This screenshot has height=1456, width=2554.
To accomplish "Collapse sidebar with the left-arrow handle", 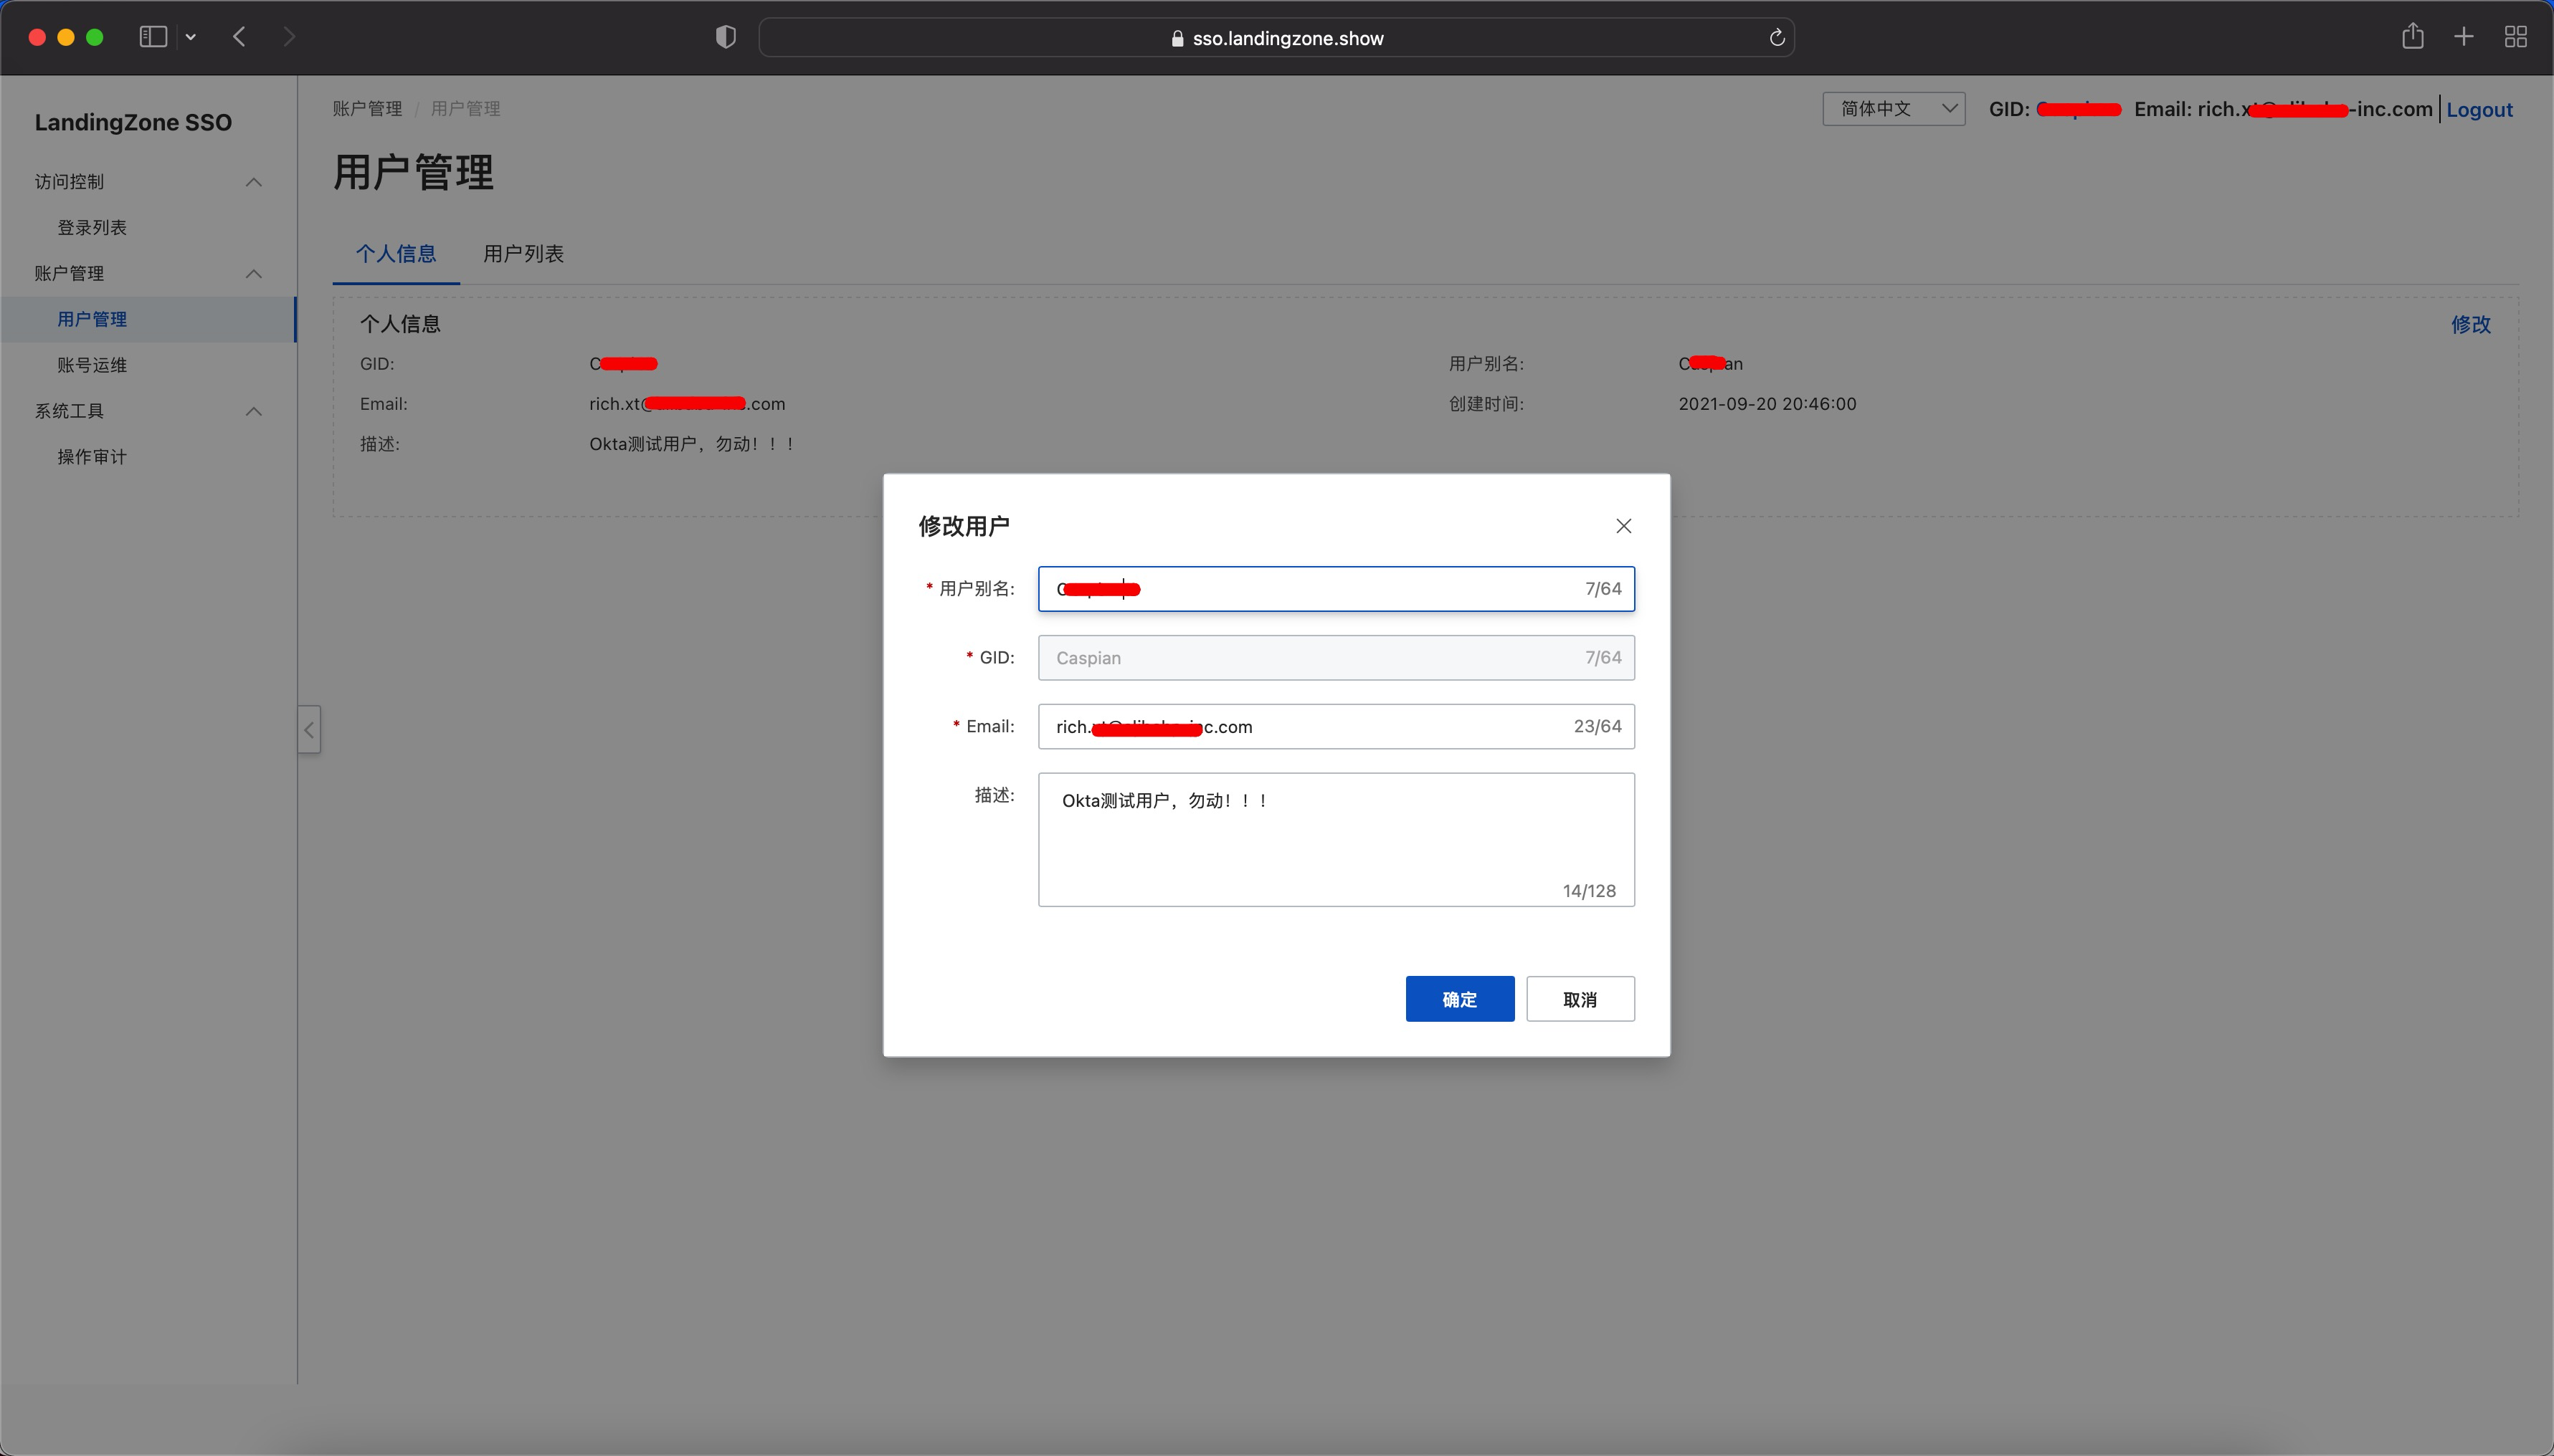I will 309,729.
